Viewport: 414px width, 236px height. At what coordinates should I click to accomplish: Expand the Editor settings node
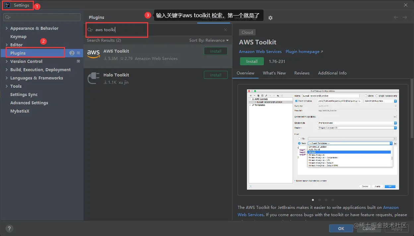7,45
